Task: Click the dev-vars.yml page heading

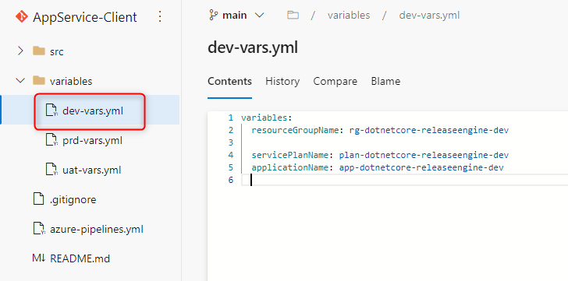Action: click(x=253, y=47)
